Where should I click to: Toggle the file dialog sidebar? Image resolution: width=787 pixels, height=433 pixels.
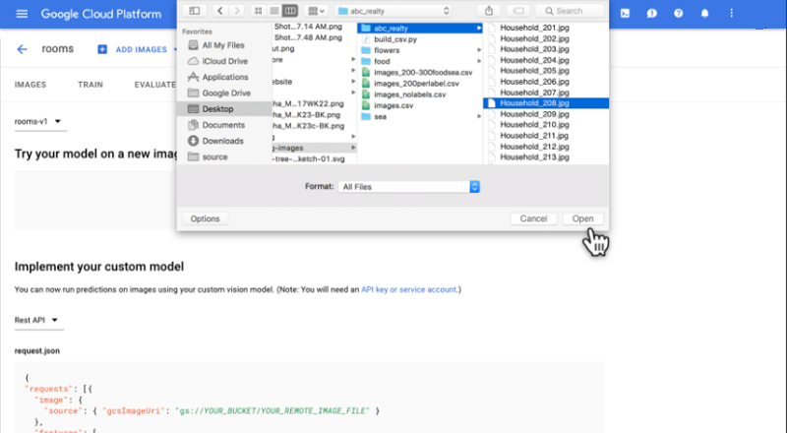pyautogui.click(x=194, y=10)
